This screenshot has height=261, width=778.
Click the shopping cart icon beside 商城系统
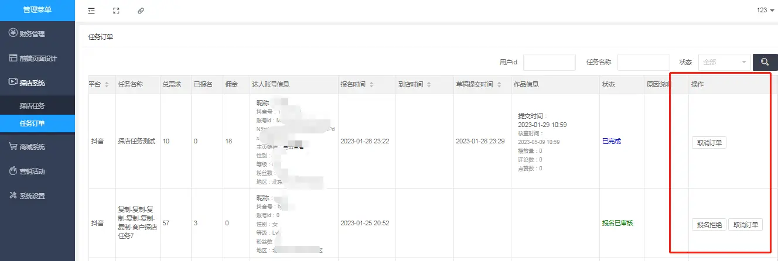[13, 147]
